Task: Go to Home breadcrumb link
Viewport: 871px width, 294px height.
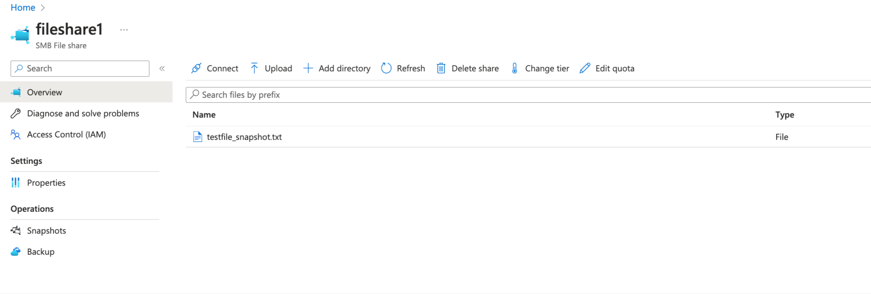Action: pyautogui.click(x=23, y=7)
